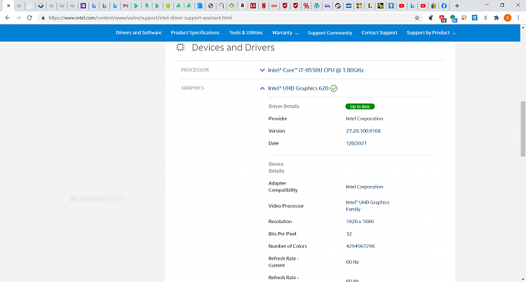Switch to the WordPress tab
This screenshot has width=526, height=282.
[x=317, y=6]
